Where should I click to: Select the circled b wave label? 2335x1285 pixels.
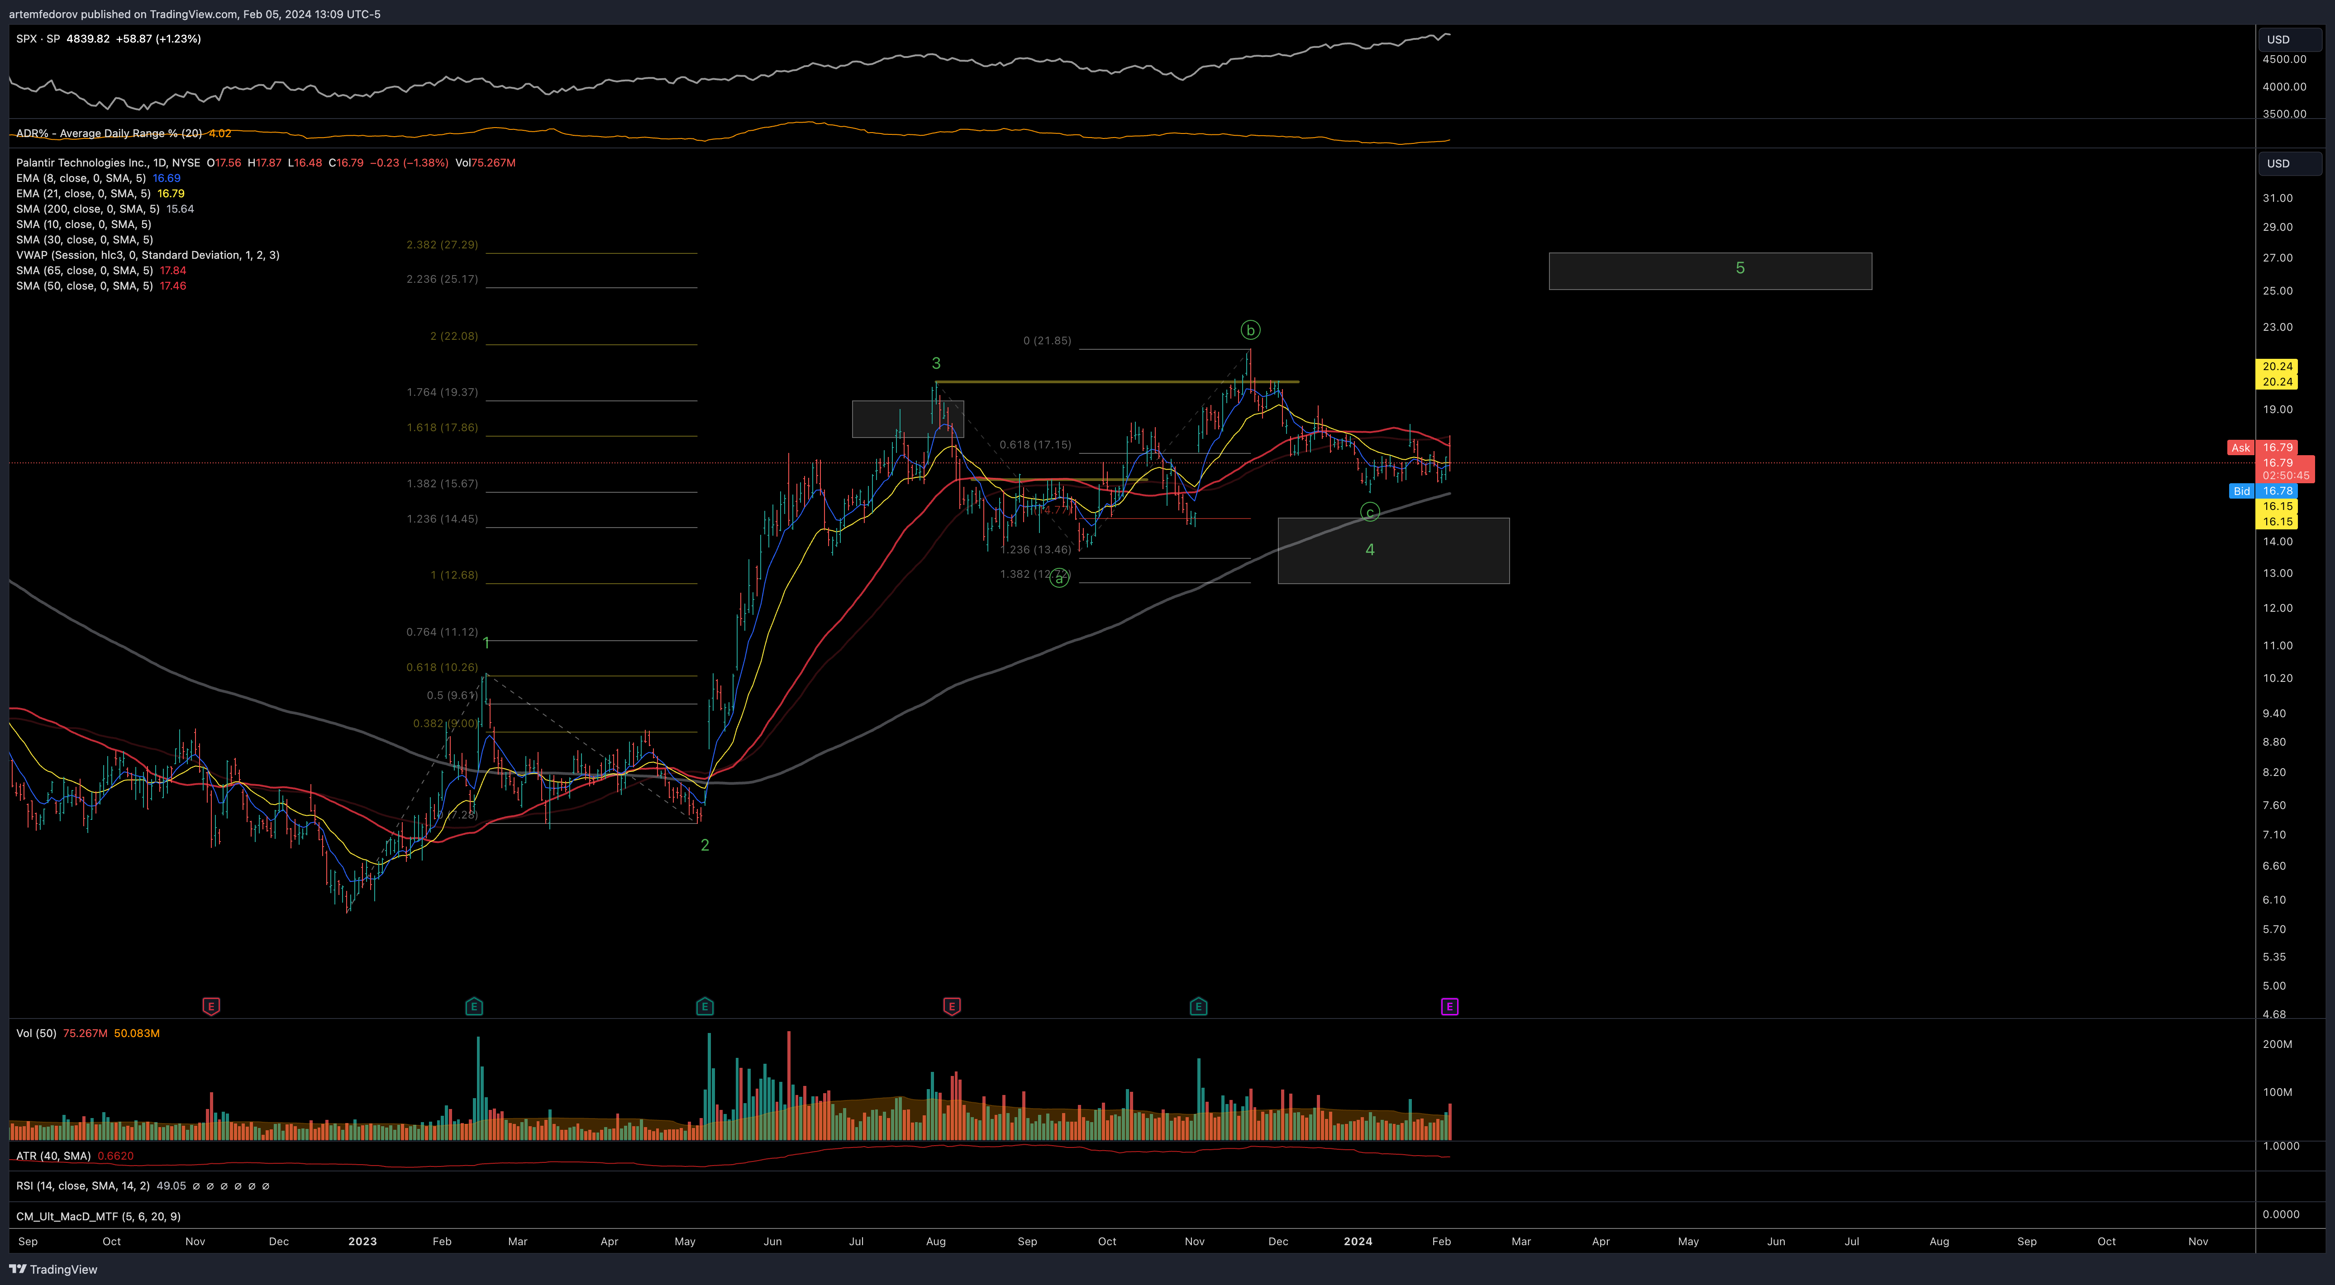click(x=1250, y=330)
